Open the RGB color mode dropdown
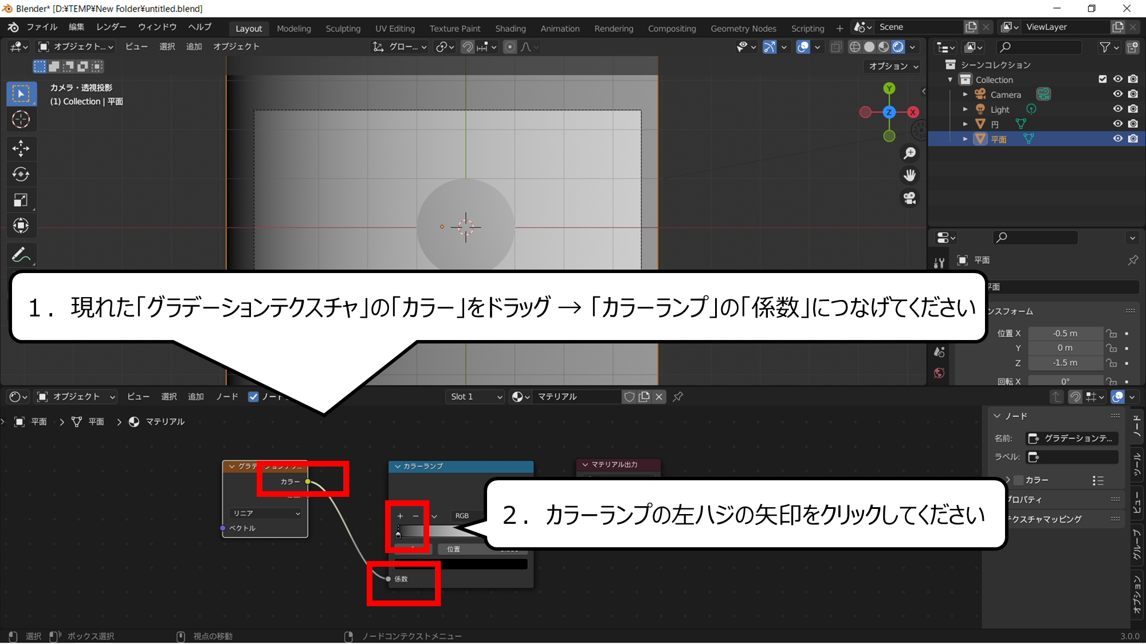Screen dimensions: 1146x644 pos(467,516)
